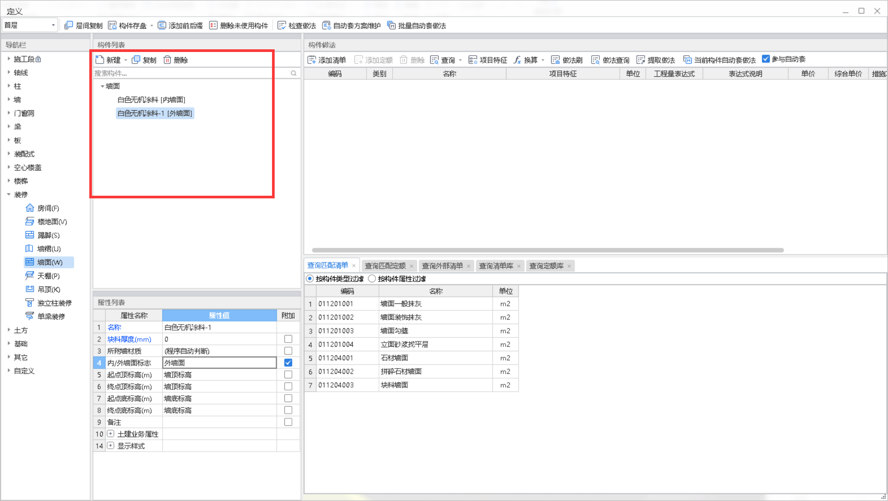Select 天棚(P) in the navigation
Image resolution: width=888 pixels, height=501 pixels.
(x=42, y=276)
